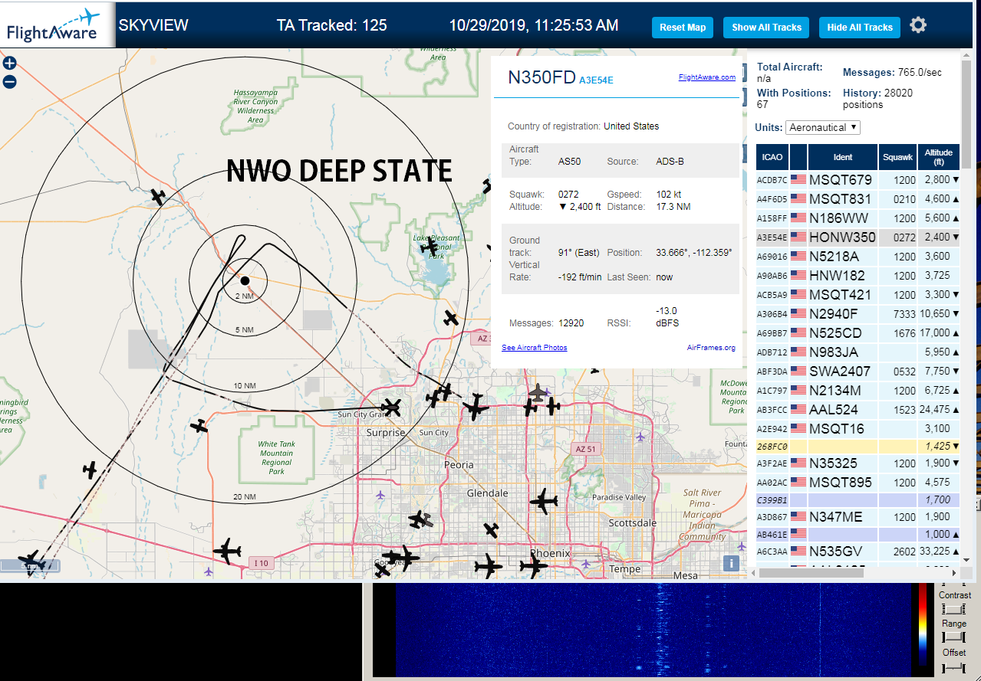The image size is (981, 681).
Task: Select the MSQT421 table row
Action: tap(858, 295)
